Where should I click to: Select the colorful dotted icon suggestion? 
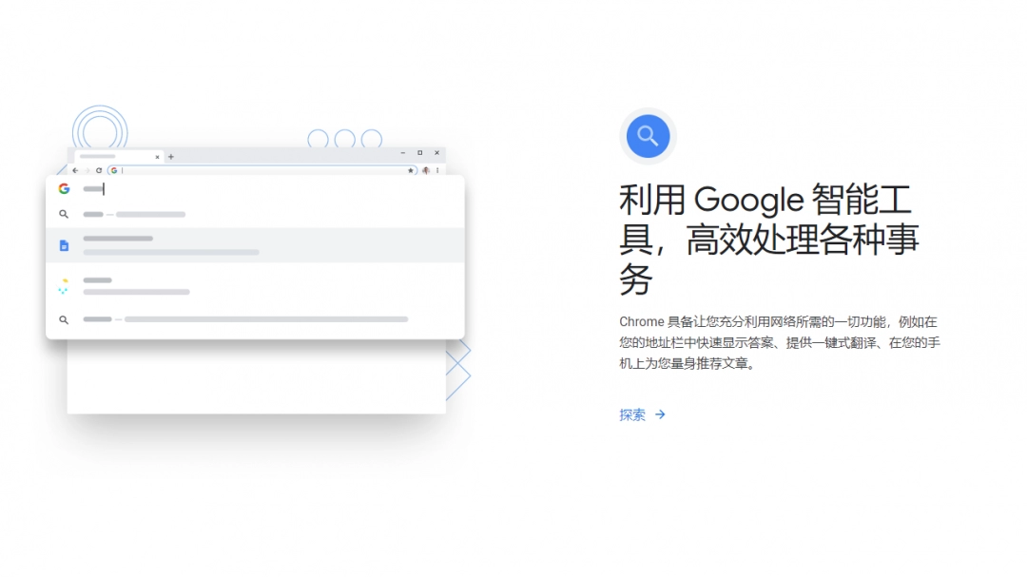coord(64,286)
